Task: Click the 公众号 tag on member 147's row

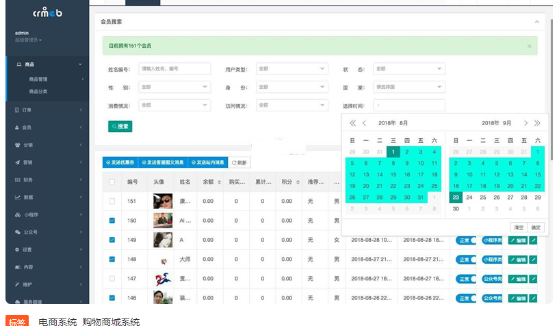Action: [493, 279]
